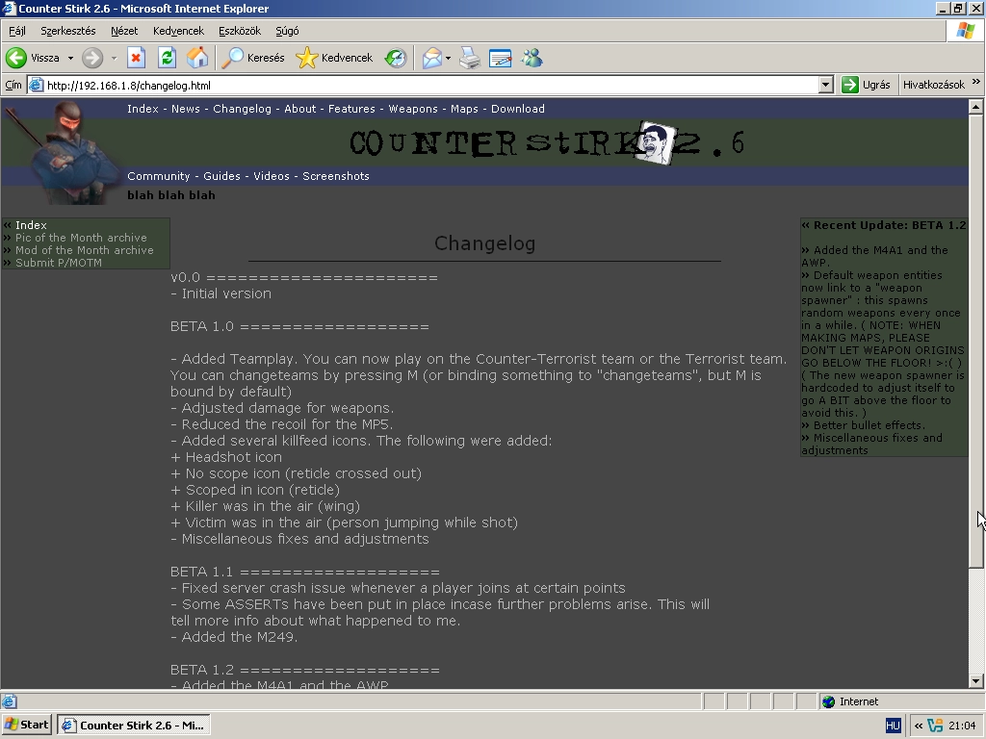Select Index in the left sidebar
The width and height of the screenshot is (986, 739).
click(31, 225)
